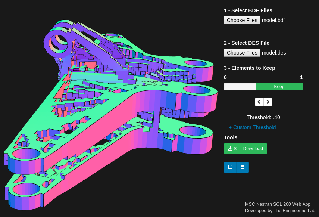Click the Tools heading
The width and height of the screenshot is (319, 217).
coord(231,137)
